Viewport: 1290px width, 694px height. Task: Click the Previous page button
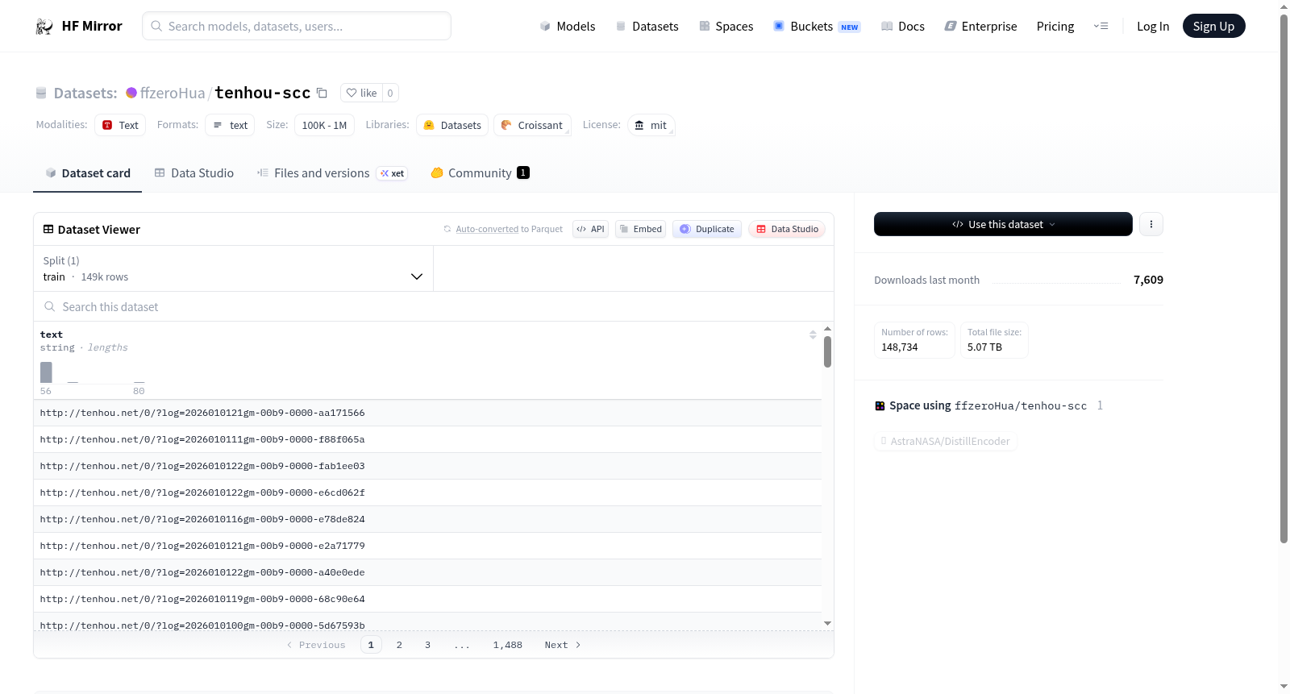(x=316, y=645)
